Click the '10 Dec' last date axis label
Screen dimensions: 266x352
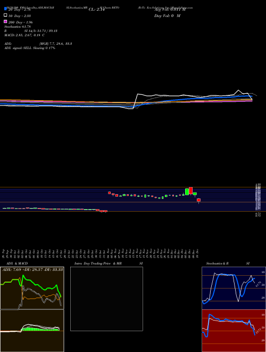(x=198, y=254)
